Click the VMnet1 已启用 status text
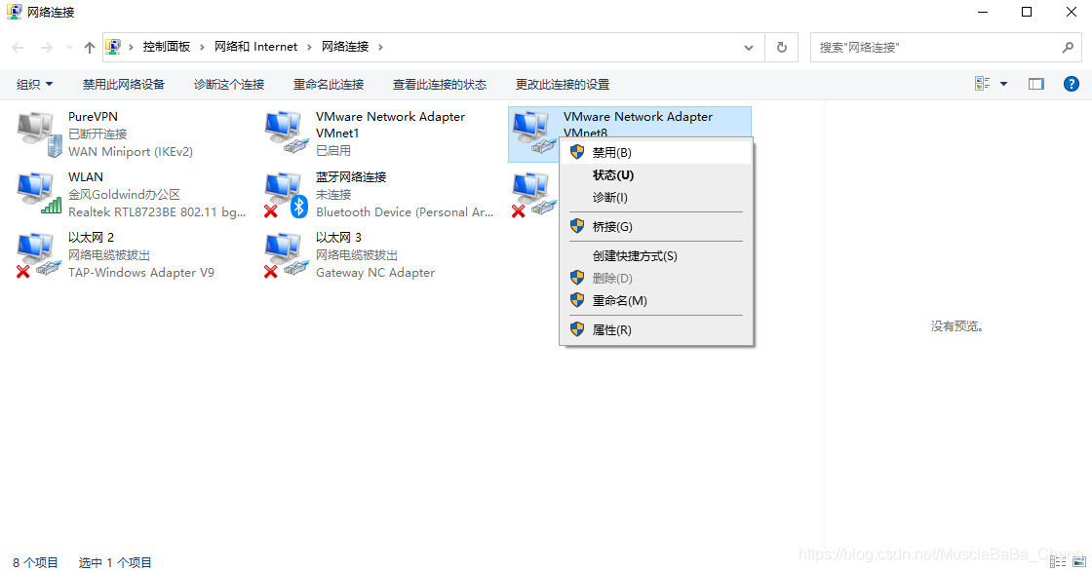The width and height of the screenshot is (1092, 572). [x=332, y=150]
